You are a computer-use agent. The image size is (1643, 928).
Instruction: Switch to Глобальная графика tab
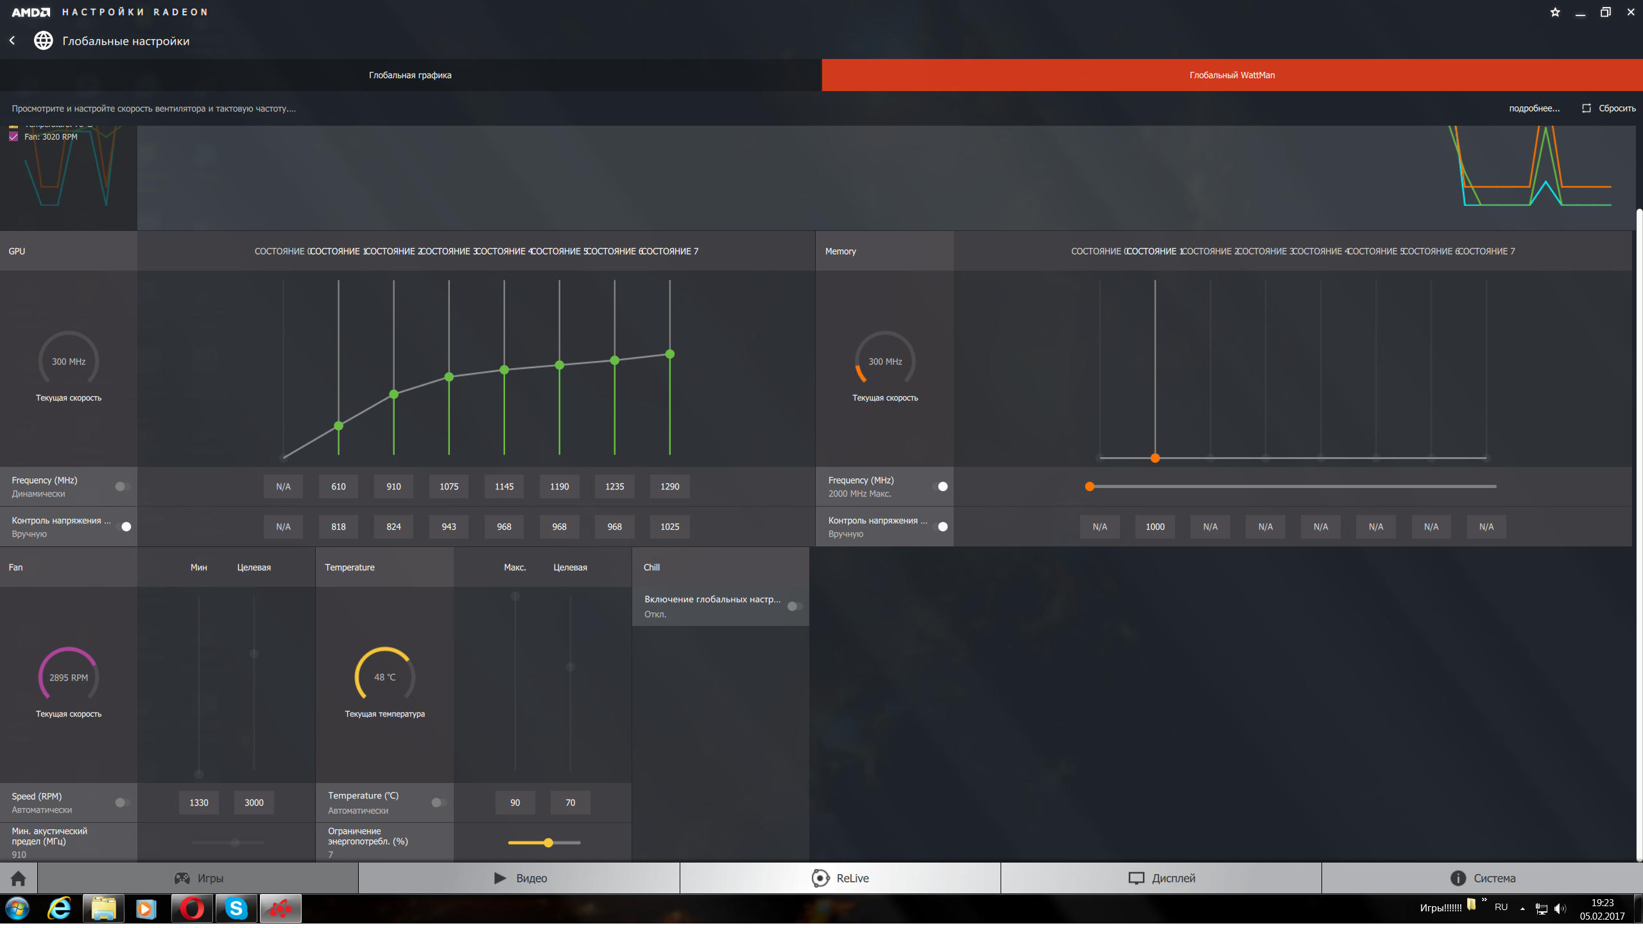click(410, 75)
